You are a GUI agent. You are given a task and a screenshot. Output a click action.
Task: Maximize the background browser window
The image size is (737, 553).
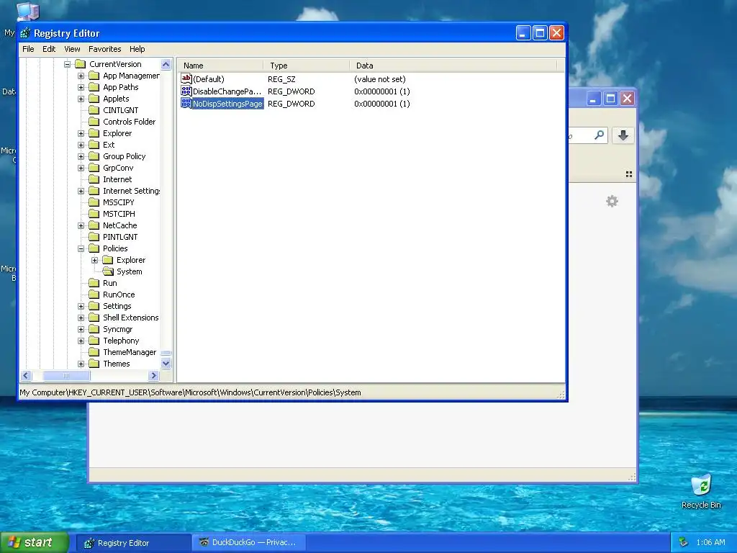610,98
